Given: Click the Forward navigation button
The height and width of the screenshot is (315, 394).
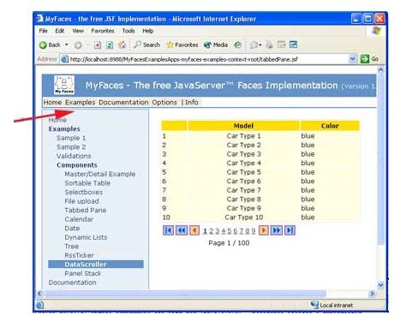Looking at the screenshot, I should [x=78, y=45].
